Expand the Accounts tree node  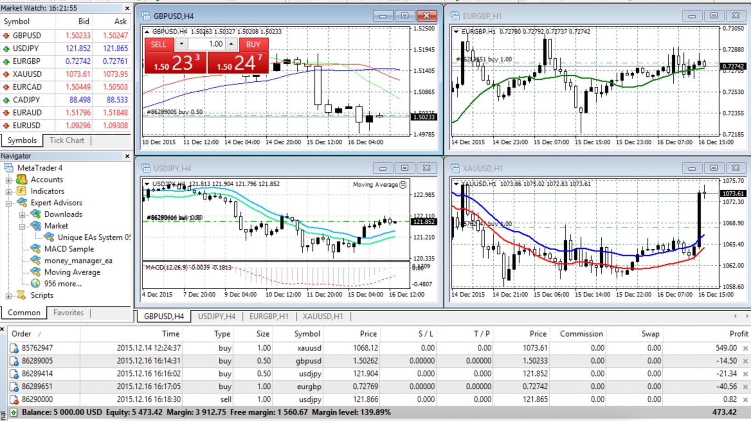[8, 180]
